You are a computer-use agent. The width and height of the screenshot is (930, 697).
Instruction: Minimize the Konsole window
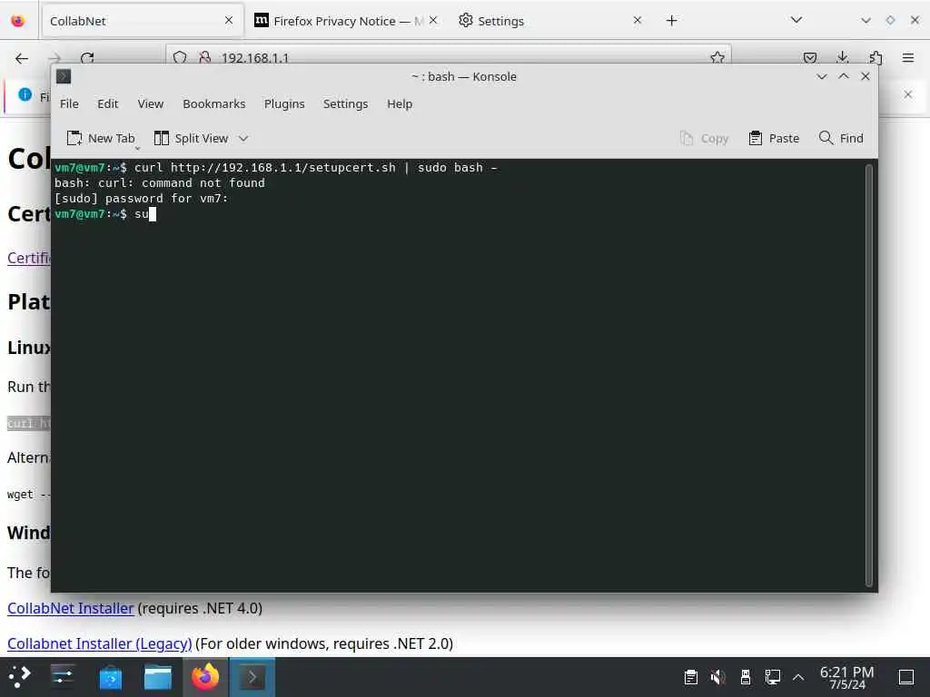[x=821, y=76]
